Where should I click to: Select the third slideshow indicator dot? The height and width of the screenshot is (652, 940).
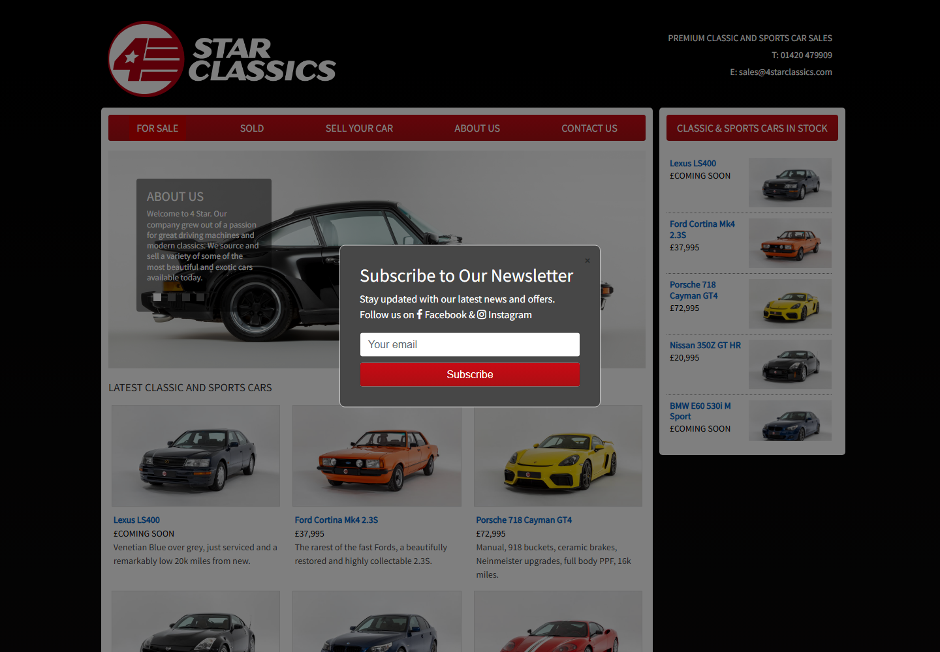click(x=186, y=297)
